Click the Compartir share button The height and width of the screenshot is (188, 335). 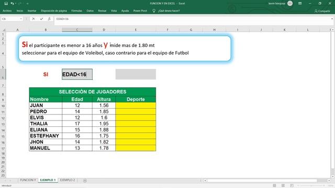[322, 11]
